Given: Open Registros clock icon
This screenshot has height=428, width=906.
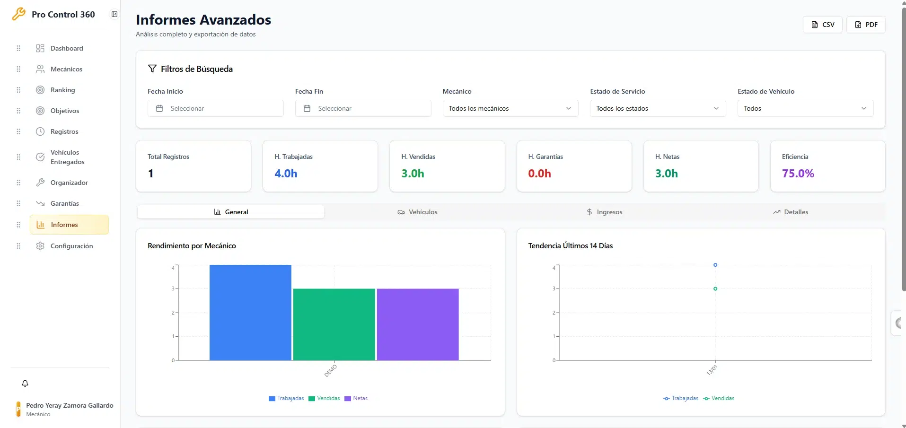Looking at the screenshot, I should 40,131.
